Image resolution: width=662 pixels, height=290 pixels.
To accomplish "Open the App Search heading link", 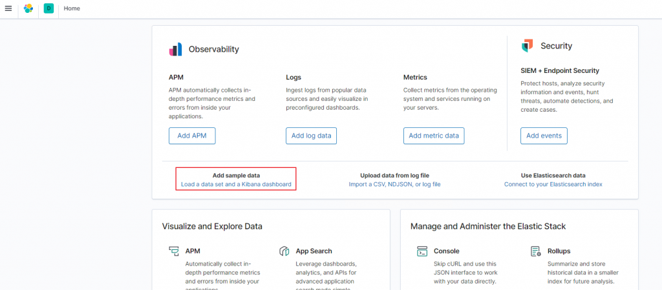I will [x=314, y=251].
